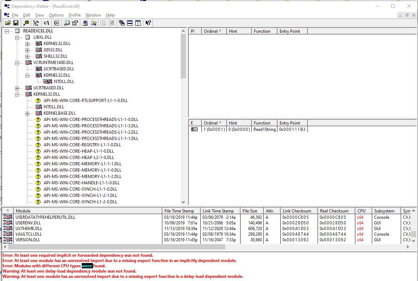Viewport: 418px width, 281px height.
Task: Save the dependency tree
Action: click(x=16, y=23)
